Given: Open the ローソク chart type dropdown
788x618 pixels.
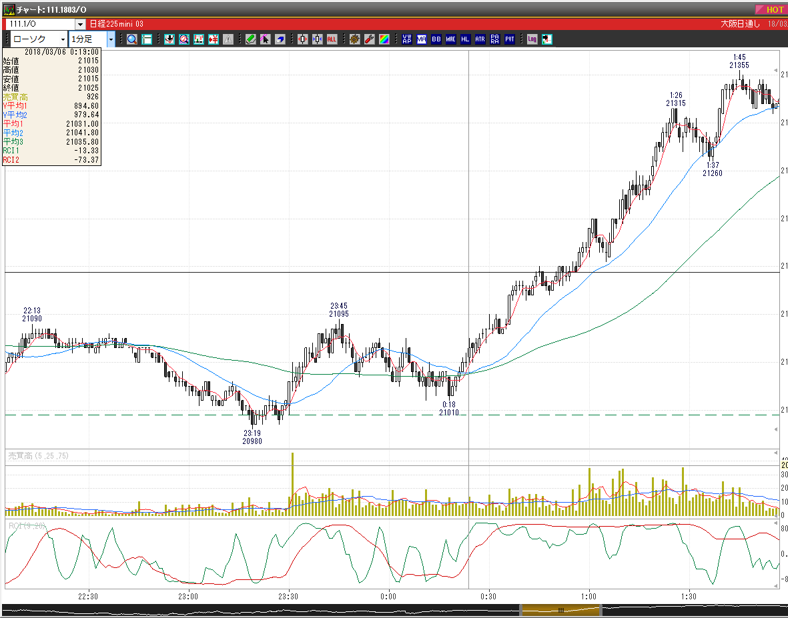Looking at the screenshot, I should pyautogui.click(x=63, y=39).
